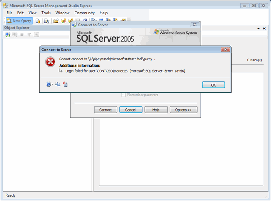The width and height of the screenshot is (271, 201).
Task: Click the Management Studio icon in the title bar
Action: click(6, 6)
